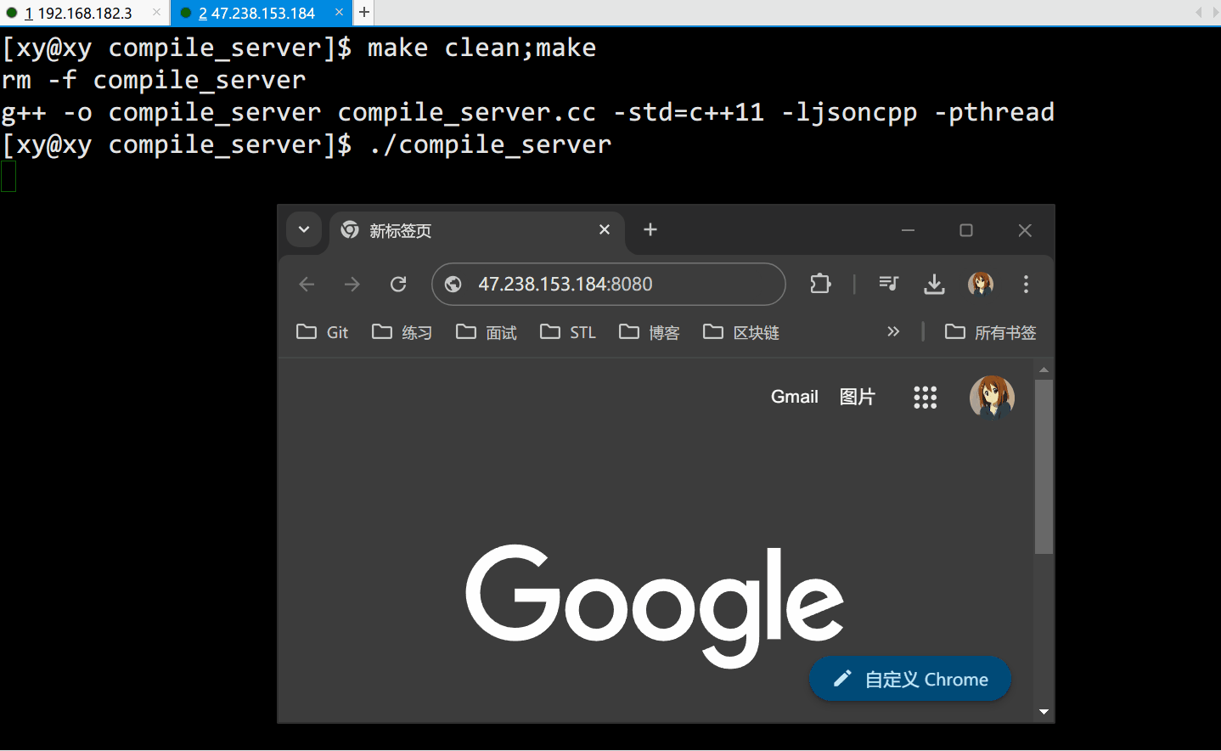Viewport: 1221px width, 751px height.
Task: Click the forward navigation arrow
Action: 352,284
